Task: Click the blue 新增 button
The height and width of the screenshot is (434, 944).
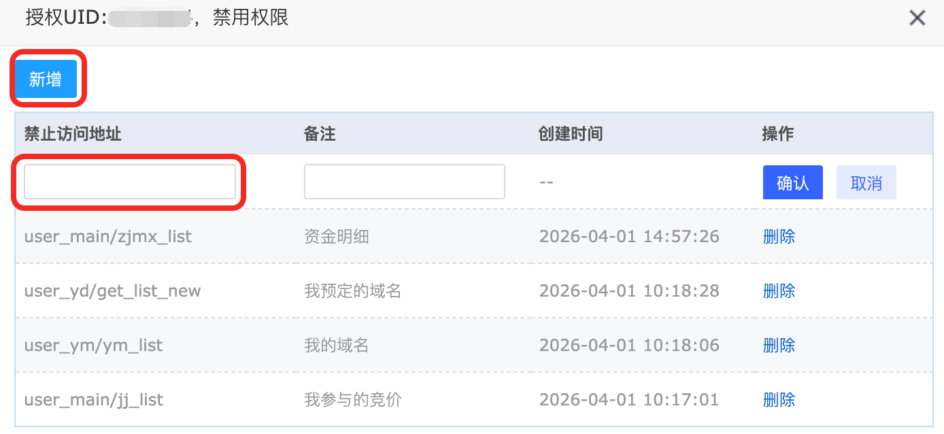Action: 46,80
